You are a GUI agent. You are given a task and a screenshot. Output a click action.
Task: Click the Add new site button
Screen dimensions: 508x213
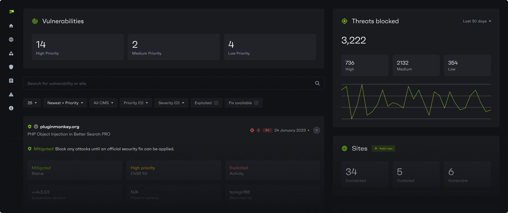383,148
